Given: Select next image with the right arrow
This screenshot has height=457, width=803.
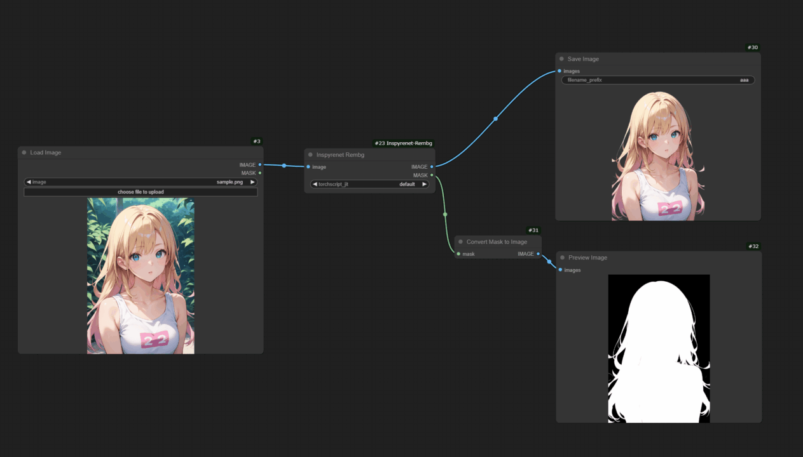Looking at the screenshot, I should click(252, 182).
